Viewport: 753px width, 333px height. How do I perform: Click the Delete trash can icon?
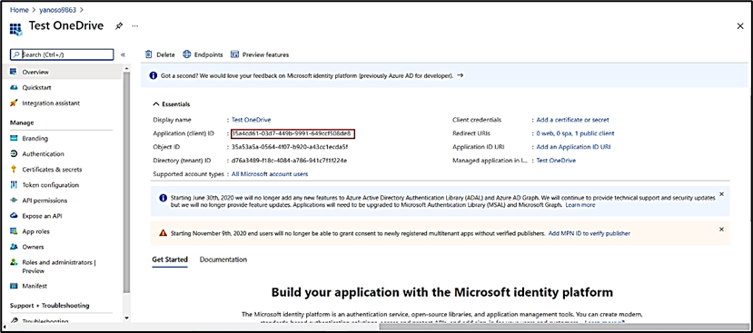pos(149,54)
